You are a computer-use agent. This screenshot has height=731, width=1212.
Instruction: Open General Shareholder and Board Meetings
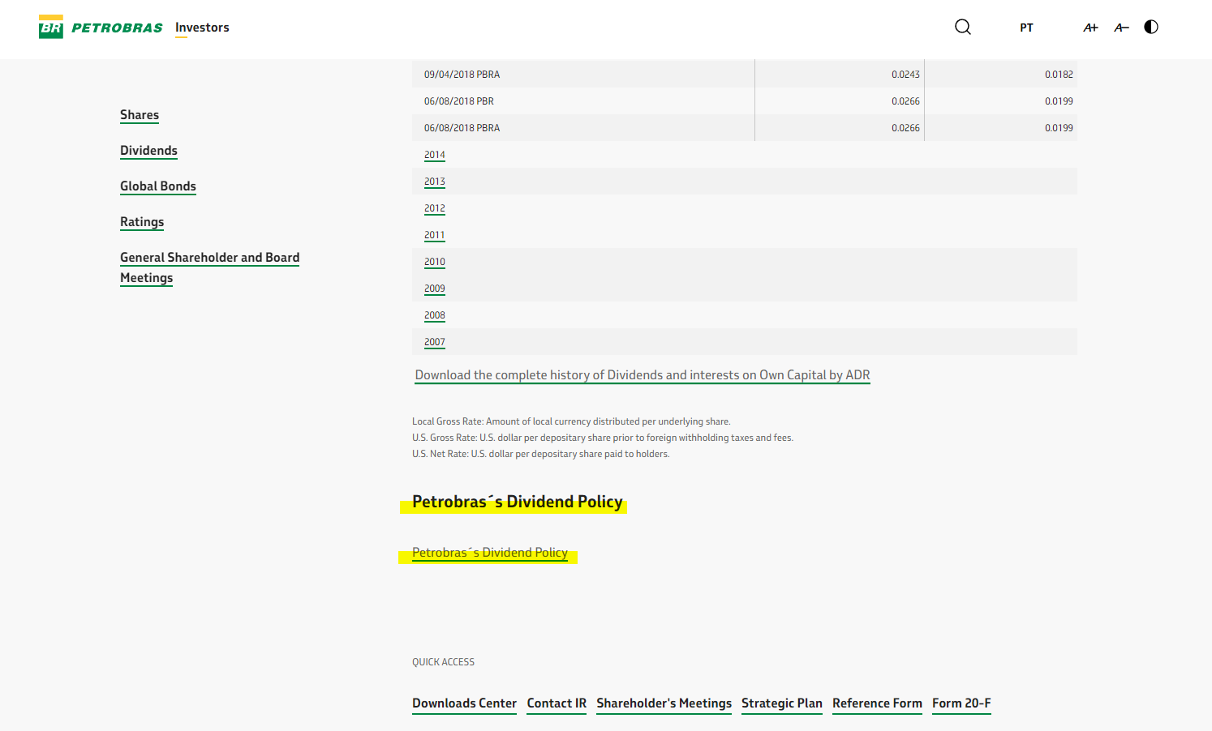[209, 267]
